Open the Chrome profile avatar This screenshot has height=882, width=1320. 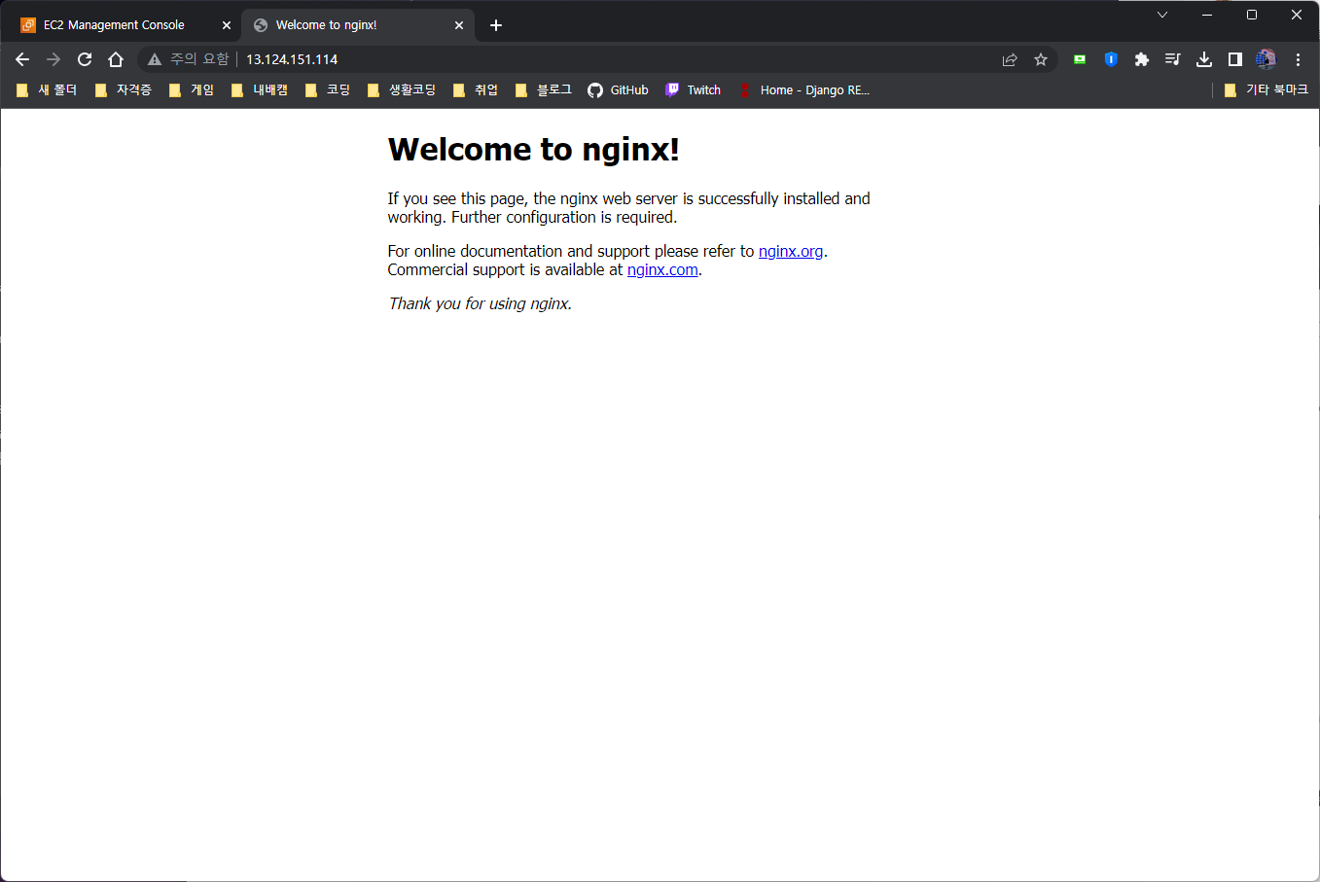point(1266,59)
